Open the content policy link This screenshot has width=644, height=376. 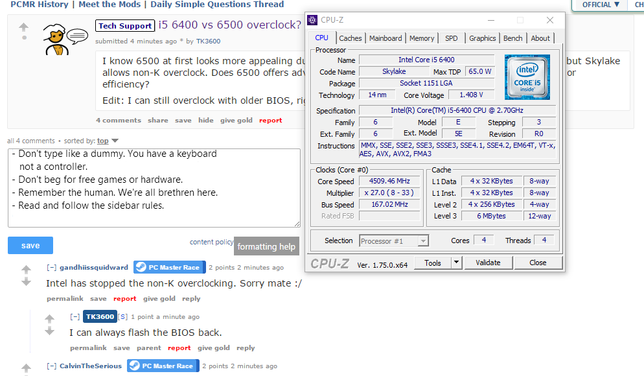click(x=211, y=242)
